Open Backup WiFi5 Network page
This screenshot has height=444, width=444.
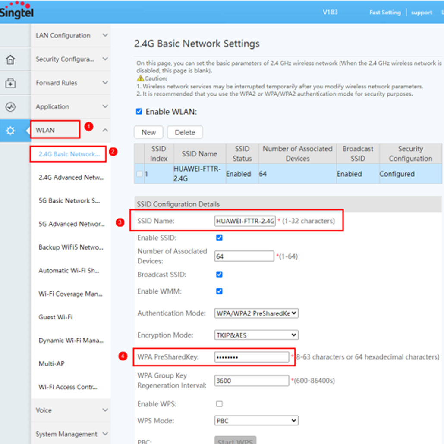click(71, 247)
